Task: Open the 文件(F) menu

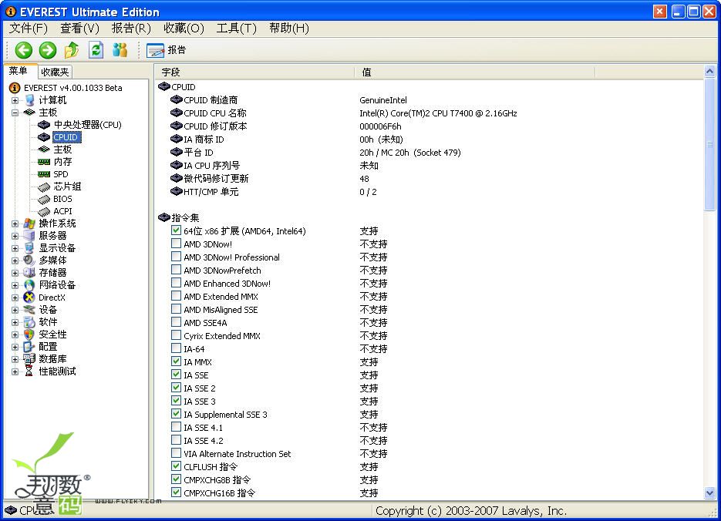Action: click(x=29, y=29)
